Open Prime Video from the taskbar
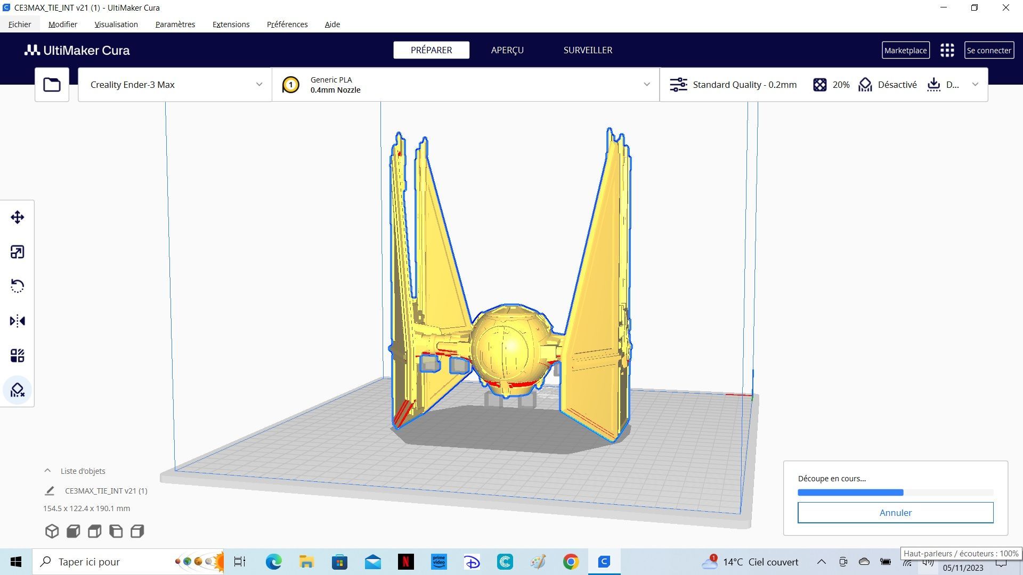This screenshot has height=575, width=1023. pyautogui.click(x=439, y=562)
